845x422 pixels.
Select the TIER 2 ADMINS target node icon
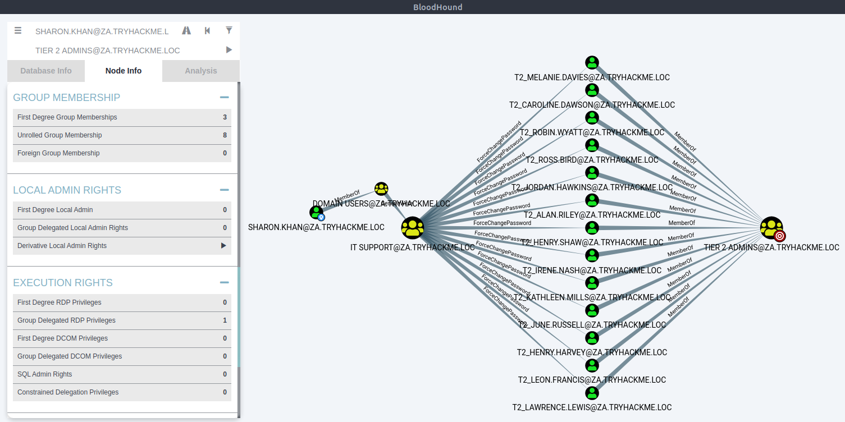[772, 228]
